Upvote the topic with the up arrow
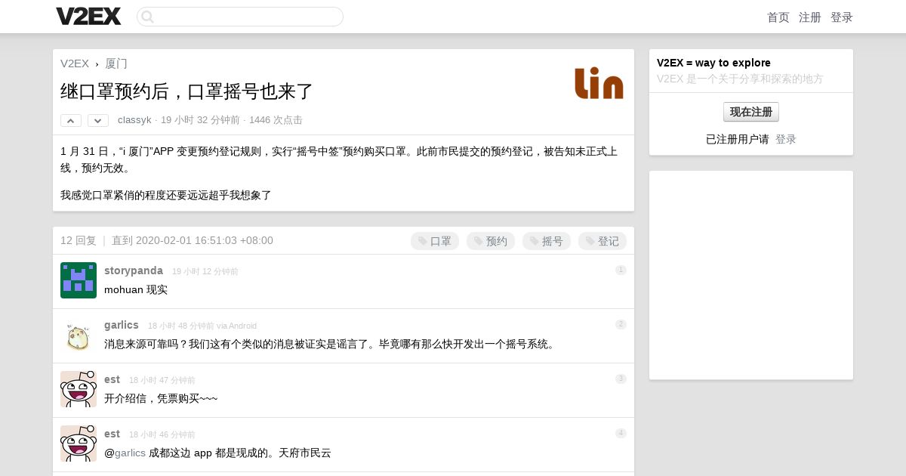 71,120
